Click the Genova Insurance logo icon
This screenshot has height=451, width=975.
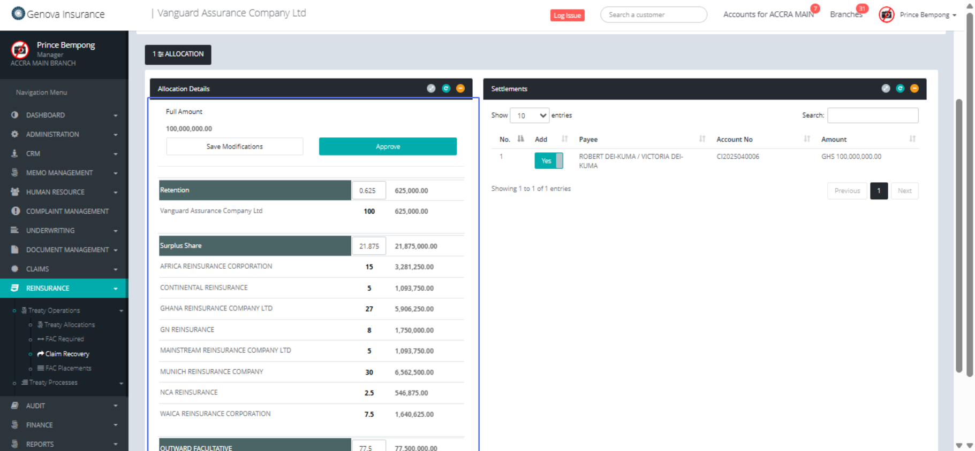pos(18,13)
